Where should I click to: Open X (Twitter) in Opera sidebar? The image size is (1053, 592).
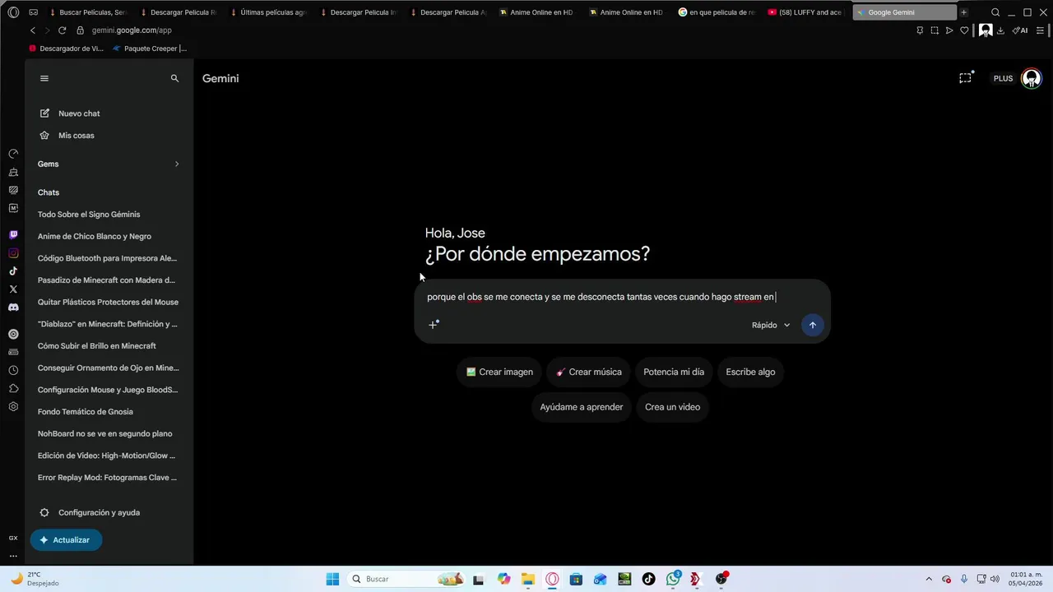(x=13, y=289)
